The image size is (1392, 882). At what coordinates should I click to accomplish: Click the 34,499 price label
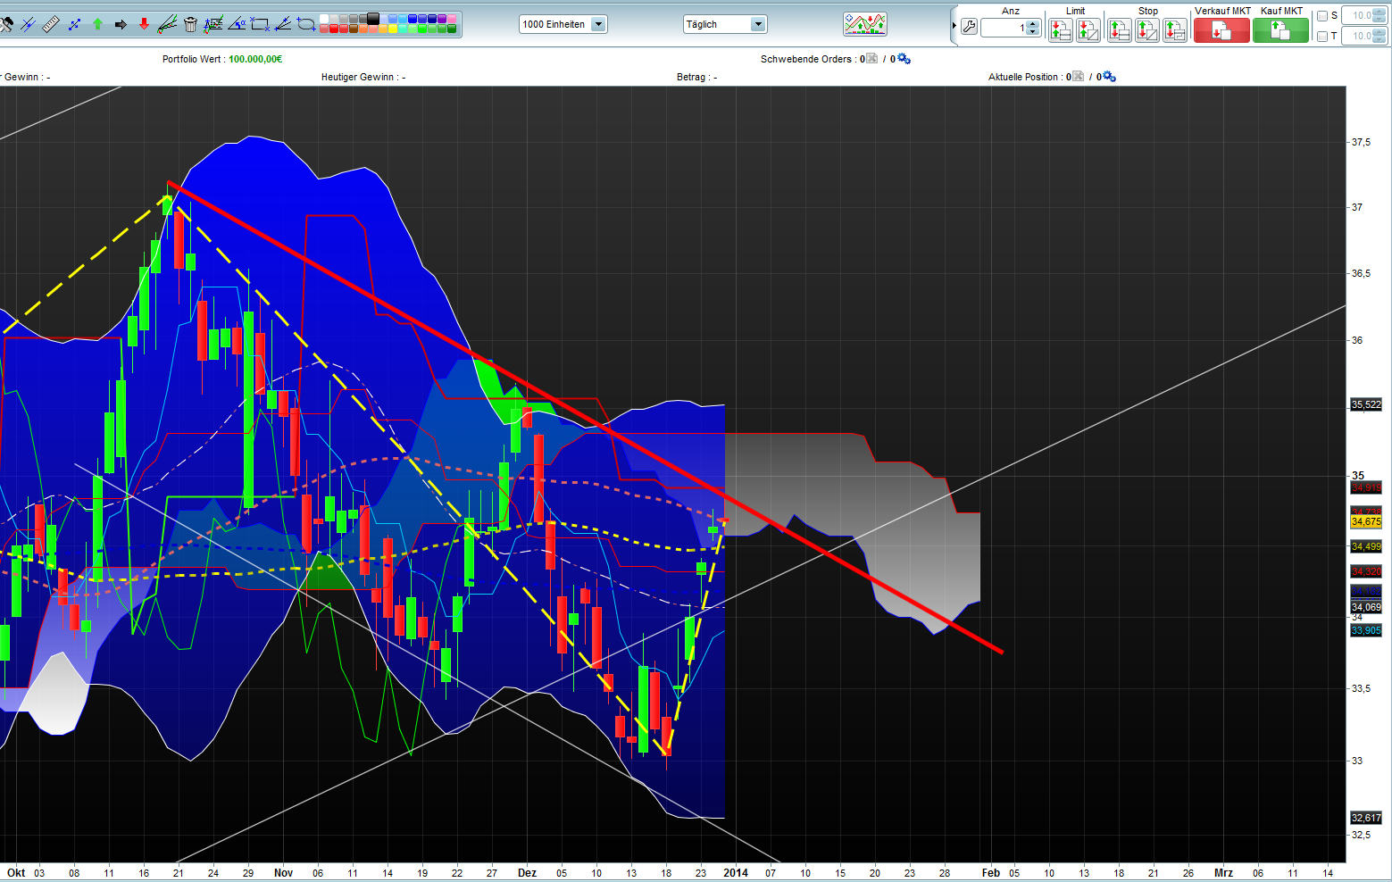[1366, 546]
